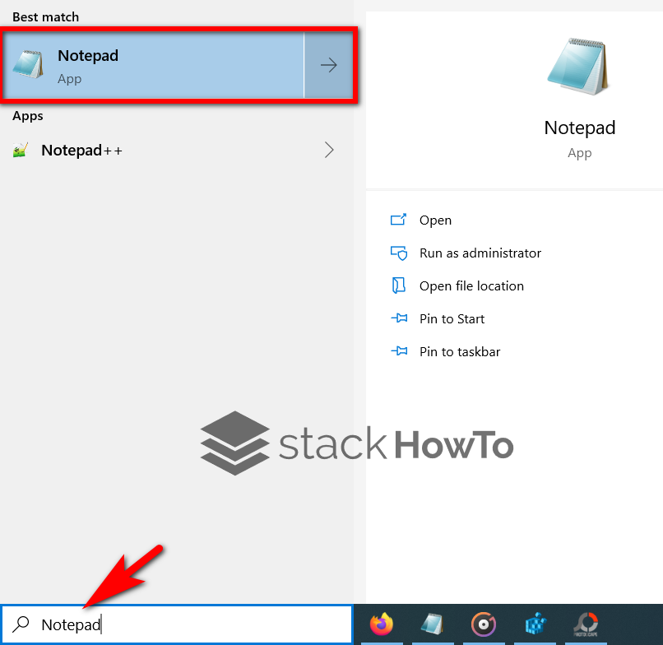The width and height of the screenshot is (663, 645).
Task: Choose Open in the Notepad preview pane
Action: (x=435, y=220)
